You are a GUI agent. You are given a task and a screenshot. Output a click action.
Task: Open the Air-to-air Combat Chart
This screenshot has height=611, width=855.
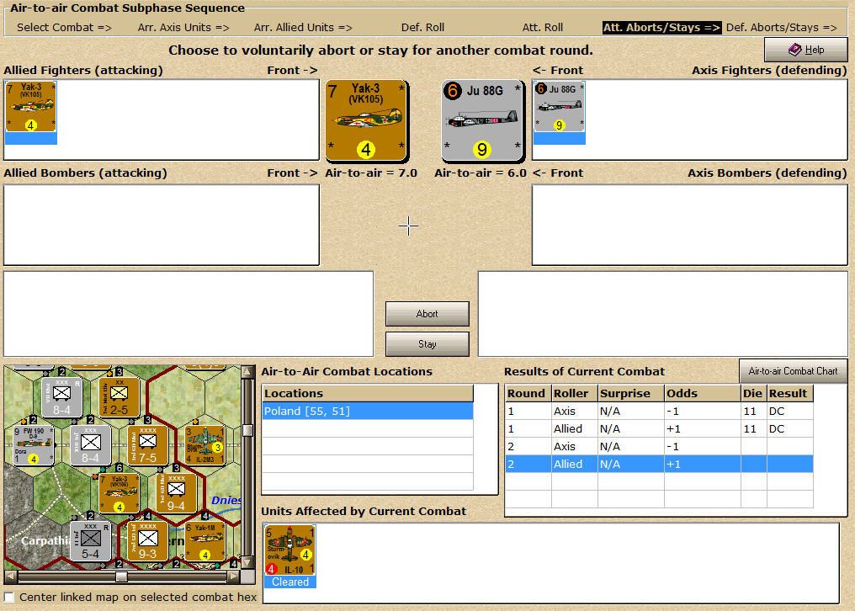pos(793,371)
